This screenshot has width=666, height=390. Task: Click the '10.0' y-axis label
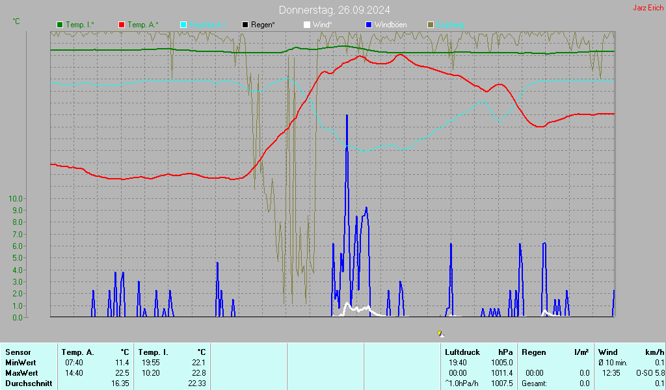tap(16, 199)
